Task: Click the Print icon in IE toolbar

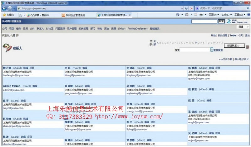Action: point(201,15)
